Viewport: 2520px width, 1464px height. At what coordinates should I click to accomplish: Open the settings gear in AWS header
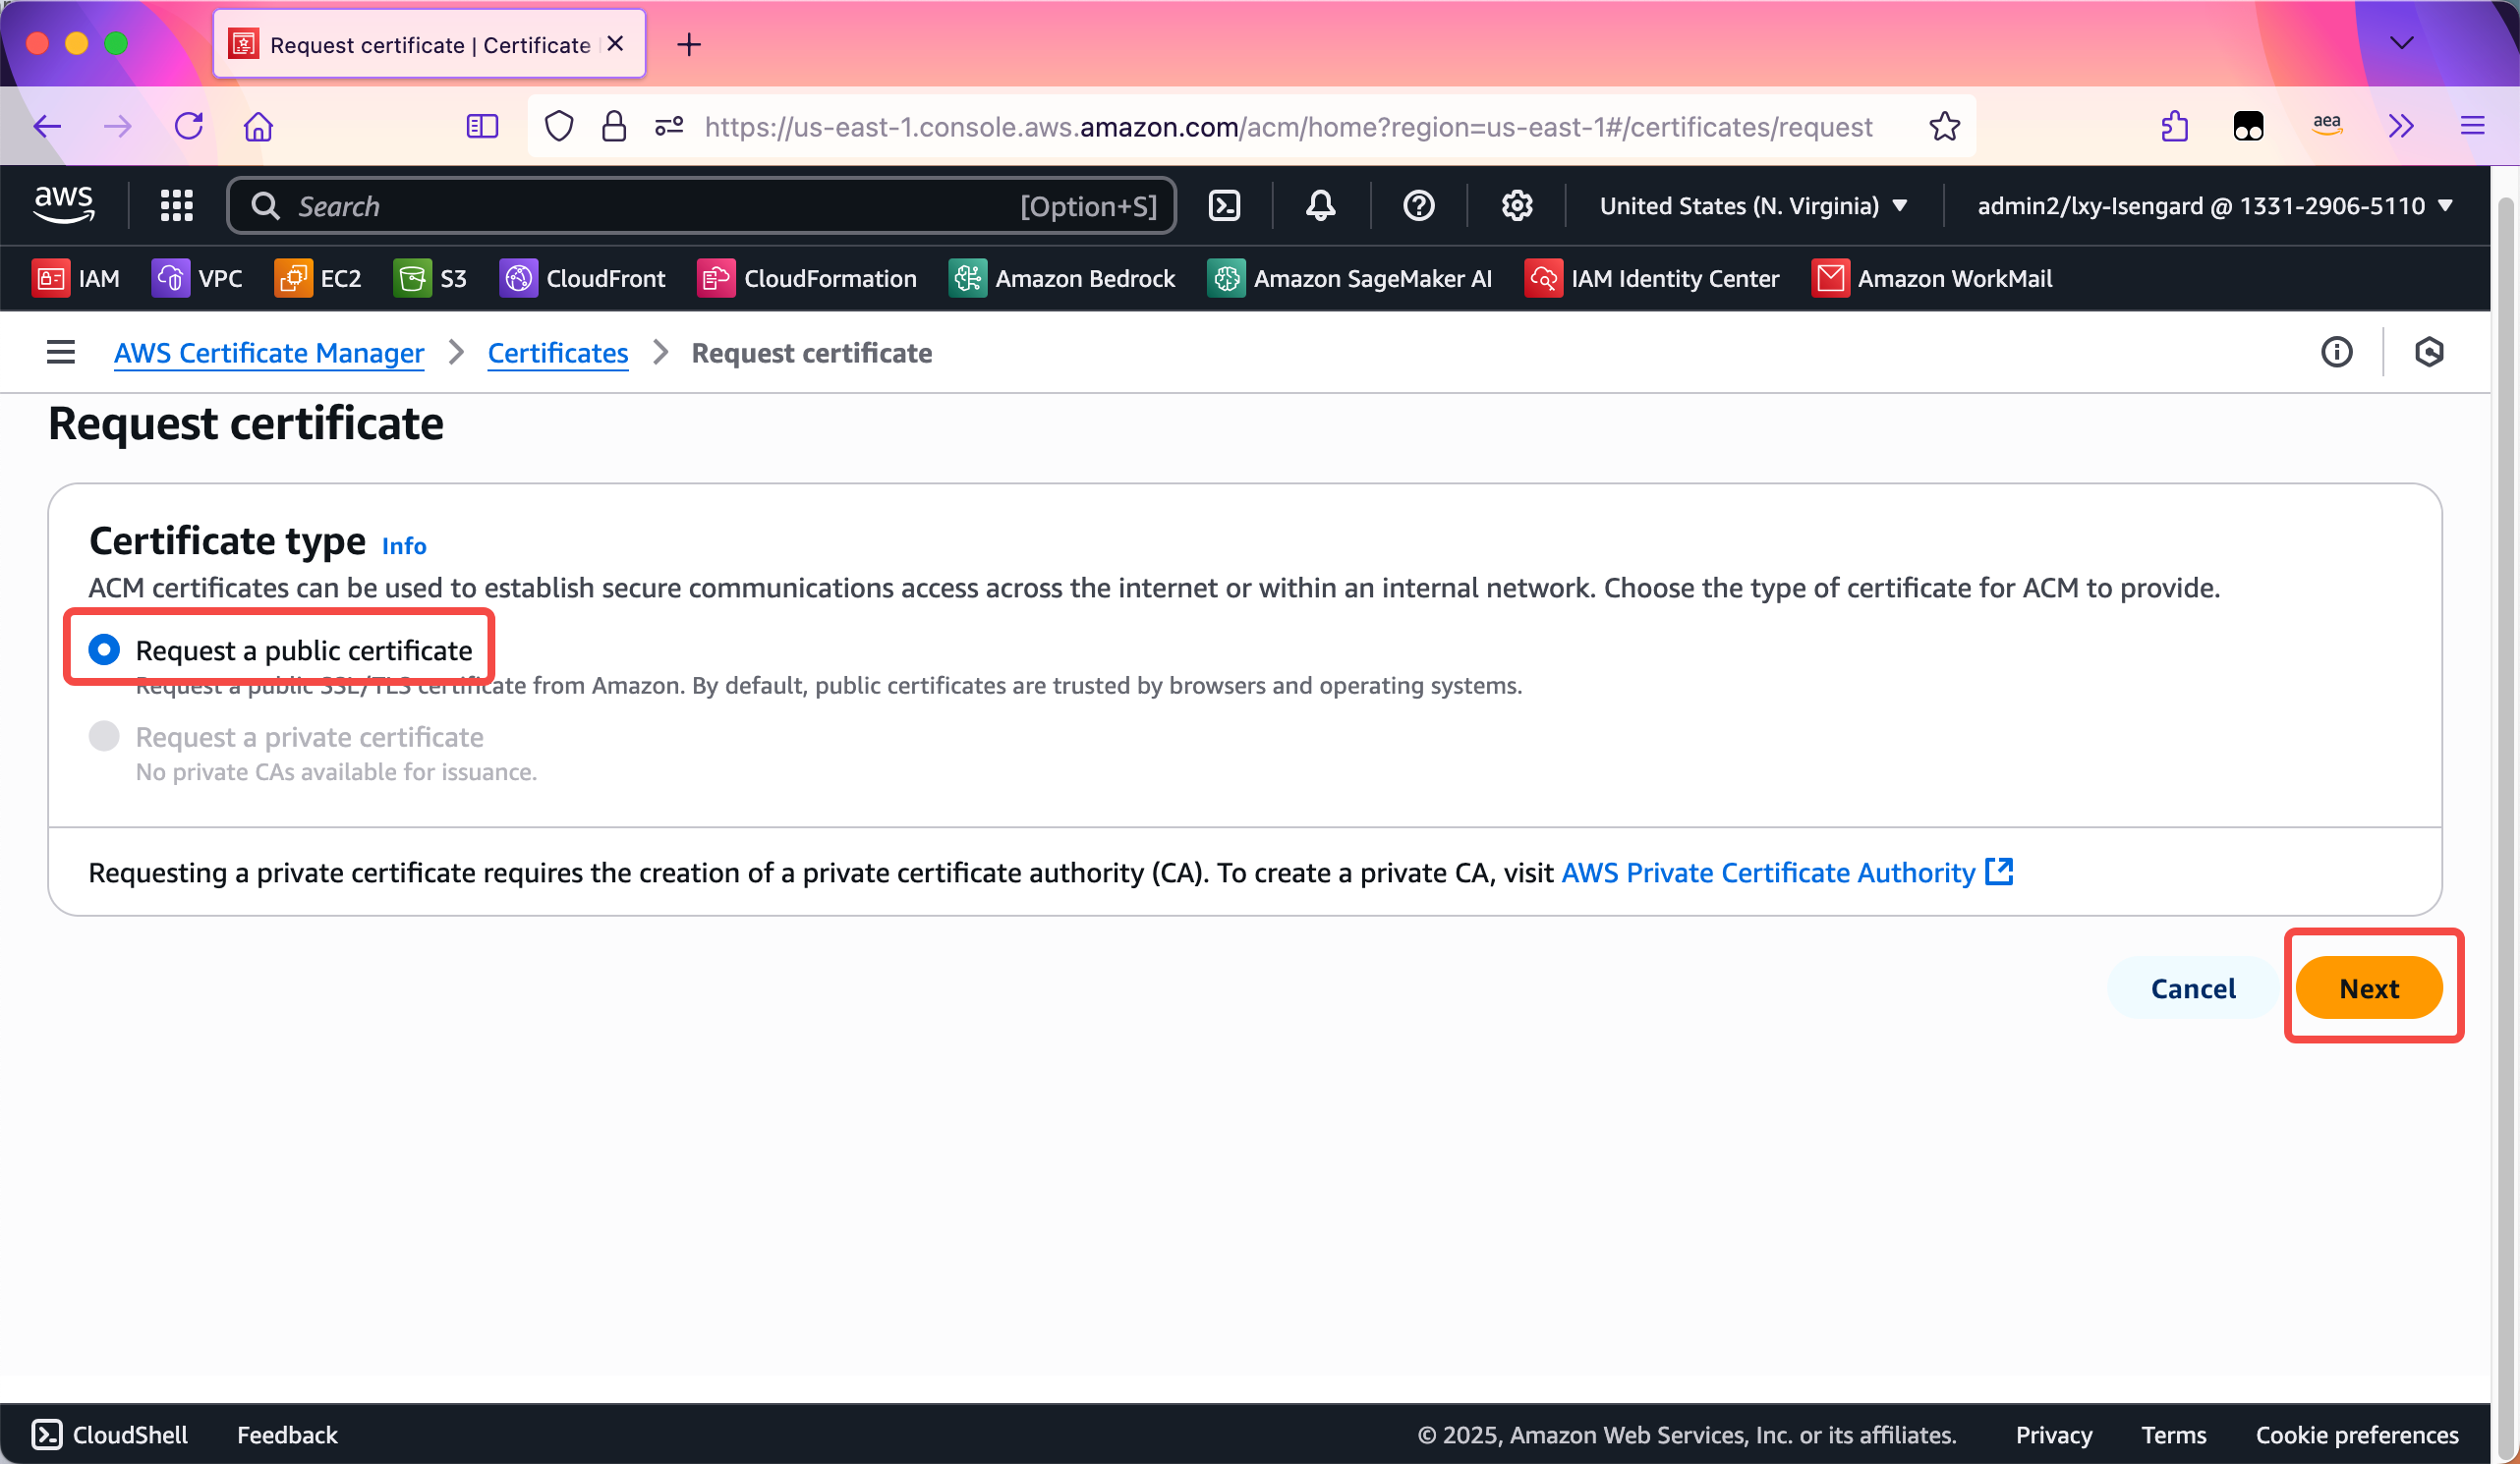tap(1517, 206)
